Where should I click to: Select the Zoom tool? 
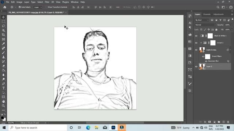3,106
